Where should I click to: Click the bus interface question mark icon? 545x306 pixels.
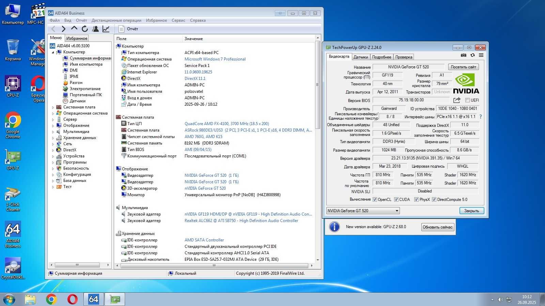481,117
